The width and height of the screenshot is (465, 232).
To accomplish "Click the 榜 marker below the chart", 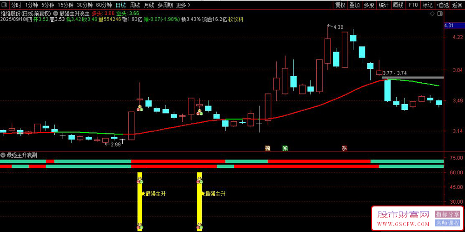I will 267,148.
